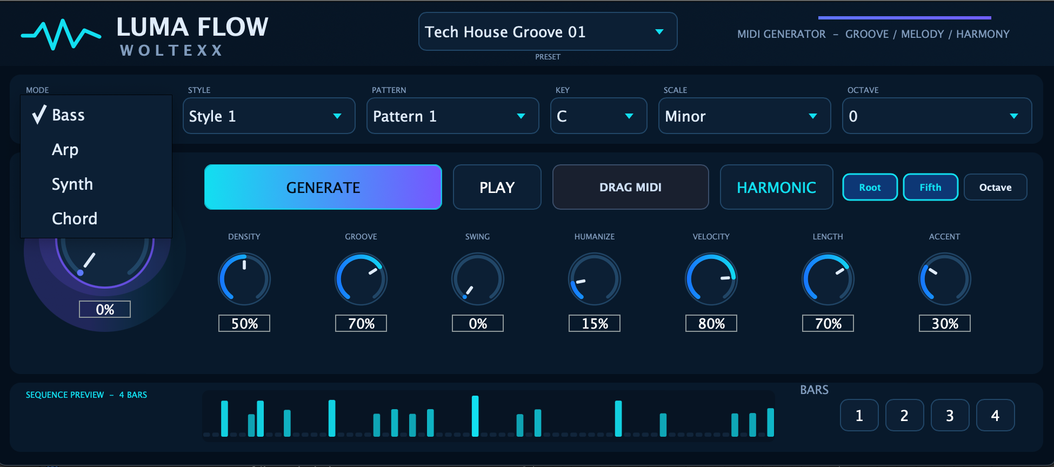Screen dimensions: 1054x467
Task: Click the Accent knob
Action: tap(945, 279)
